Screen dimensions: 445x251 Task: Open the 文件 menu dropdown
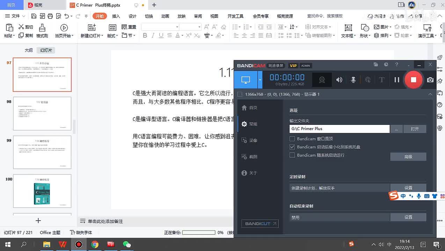click(15, 16)
